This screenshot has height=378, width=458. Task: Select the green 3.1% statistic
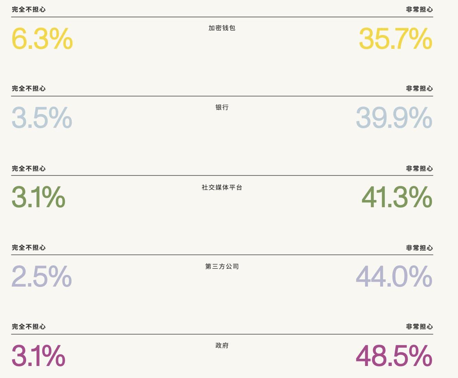38,197
